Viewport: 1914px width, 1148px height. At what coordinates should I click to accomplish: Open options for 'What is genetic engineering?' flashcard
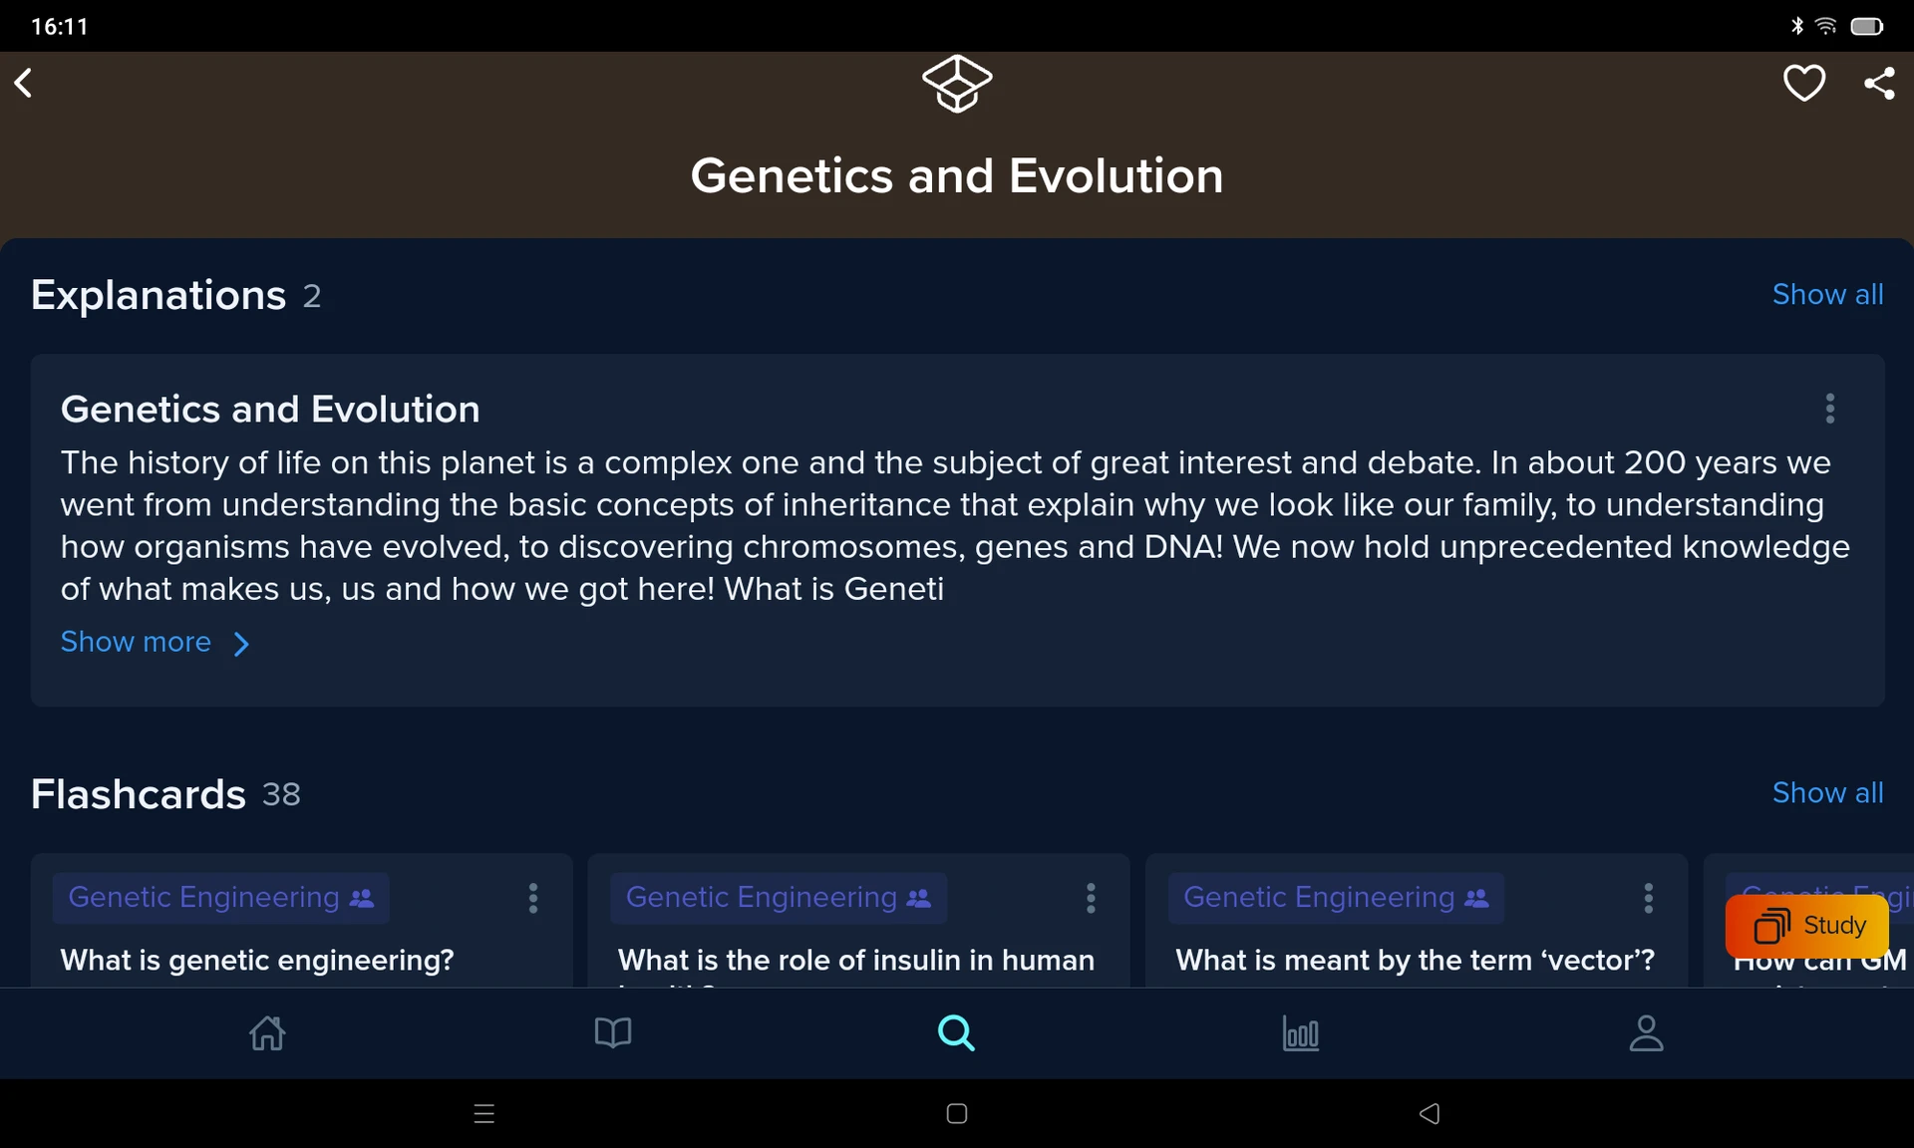533,898
